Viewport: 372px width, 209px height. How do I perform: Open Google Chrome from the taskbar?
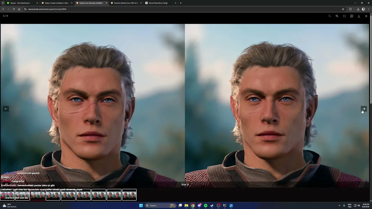point(193,206)
